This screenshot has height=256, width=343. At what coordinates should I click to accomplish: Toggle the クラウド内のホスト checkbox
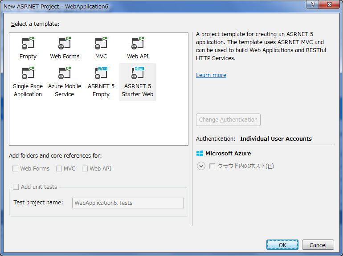click(x=212, y=167)
